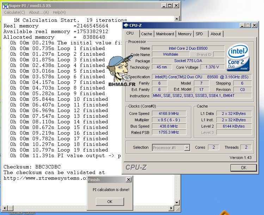Click the Multiplier value 'x 9.5 ( 6 - 9 )'
Viewport: 264px width, 215px height.
pyautogui.click(x=169, y=120)
